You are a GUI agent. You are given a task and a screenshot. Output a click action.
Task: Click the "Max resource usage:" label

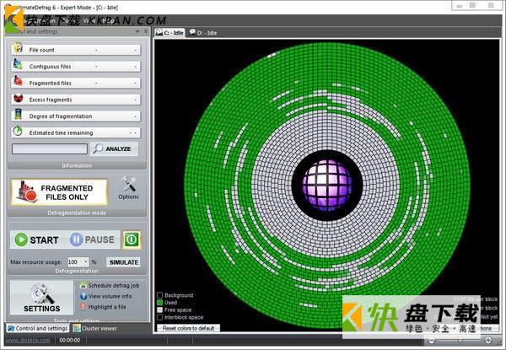click(35, 262)
